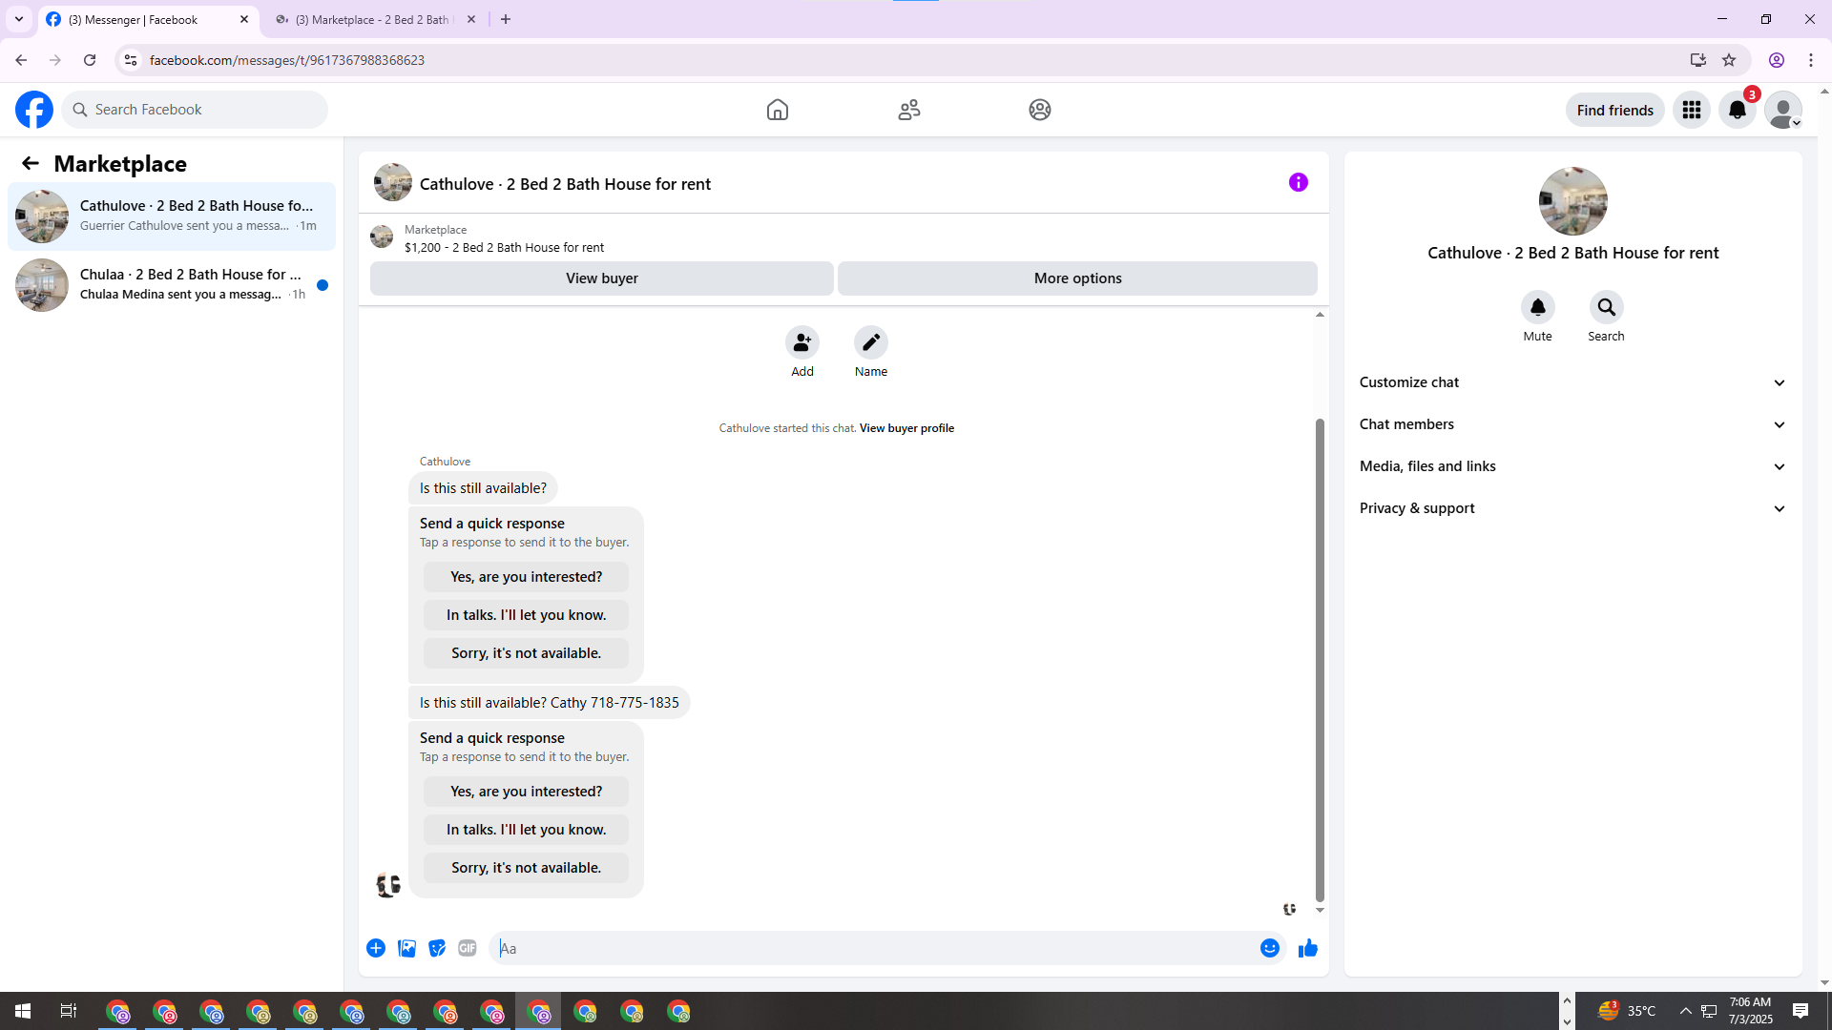The image size is (1832, 1030).
Task: Click the chat scrollbar thumb
Action: (1320, 658)
